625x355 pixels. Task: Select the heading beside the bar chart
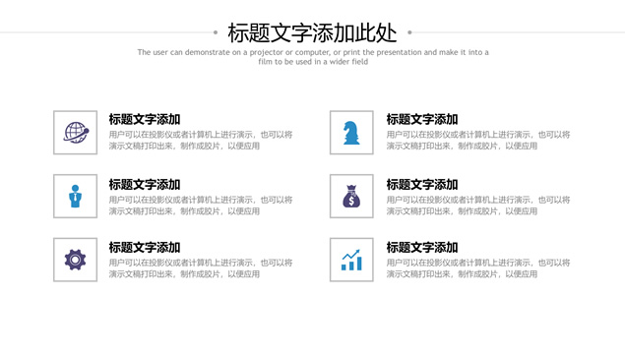(x=421, y=248)
